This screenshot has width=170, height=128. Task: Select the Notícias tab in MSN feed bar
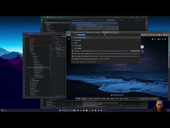click(x=90, y=99)
